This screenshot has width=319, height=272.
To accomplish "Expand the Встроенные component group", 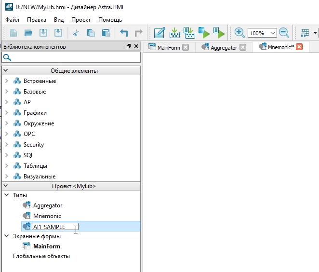I will pos(6,81).
